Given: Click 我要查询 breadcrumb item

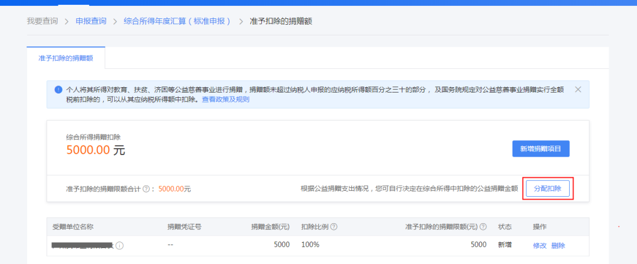Looking at the screenshot, I should point(42,21).
